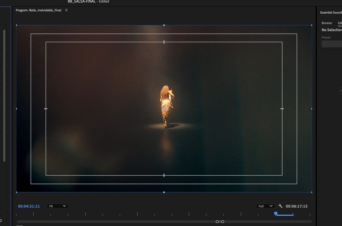
Task: Click the right-middle transform handle of the frame
Action: tap(311, 109)
